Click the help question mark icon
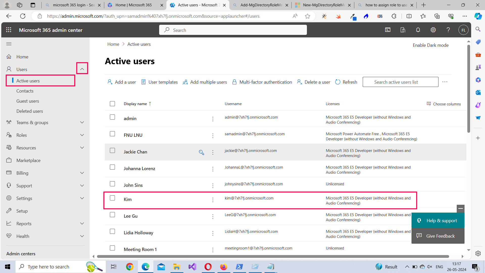 (x=448, y=30)
